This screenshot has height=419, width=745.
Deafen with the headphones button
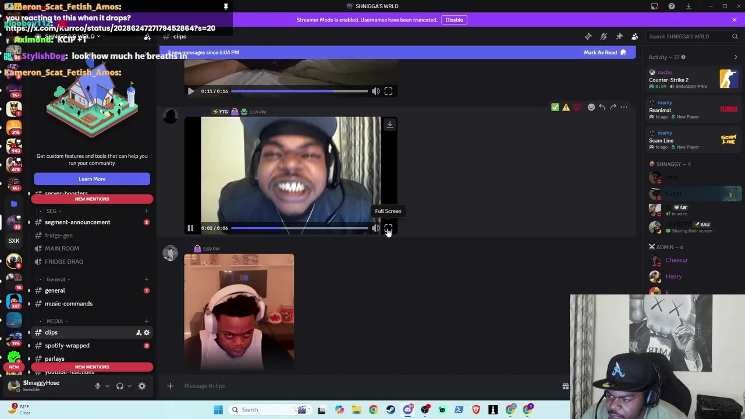coord(120,386)
